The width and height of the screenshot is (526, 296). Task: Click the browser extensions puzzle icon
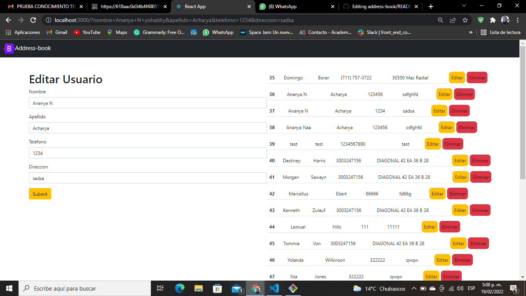click(x=493, y=20)
